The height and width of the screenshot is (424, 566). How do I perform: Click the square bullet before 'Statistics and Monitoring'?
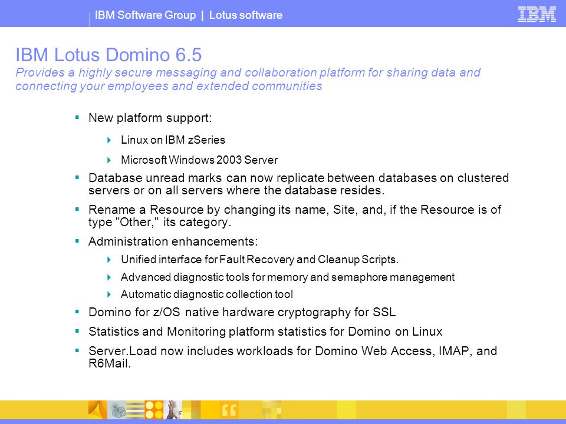77,330
